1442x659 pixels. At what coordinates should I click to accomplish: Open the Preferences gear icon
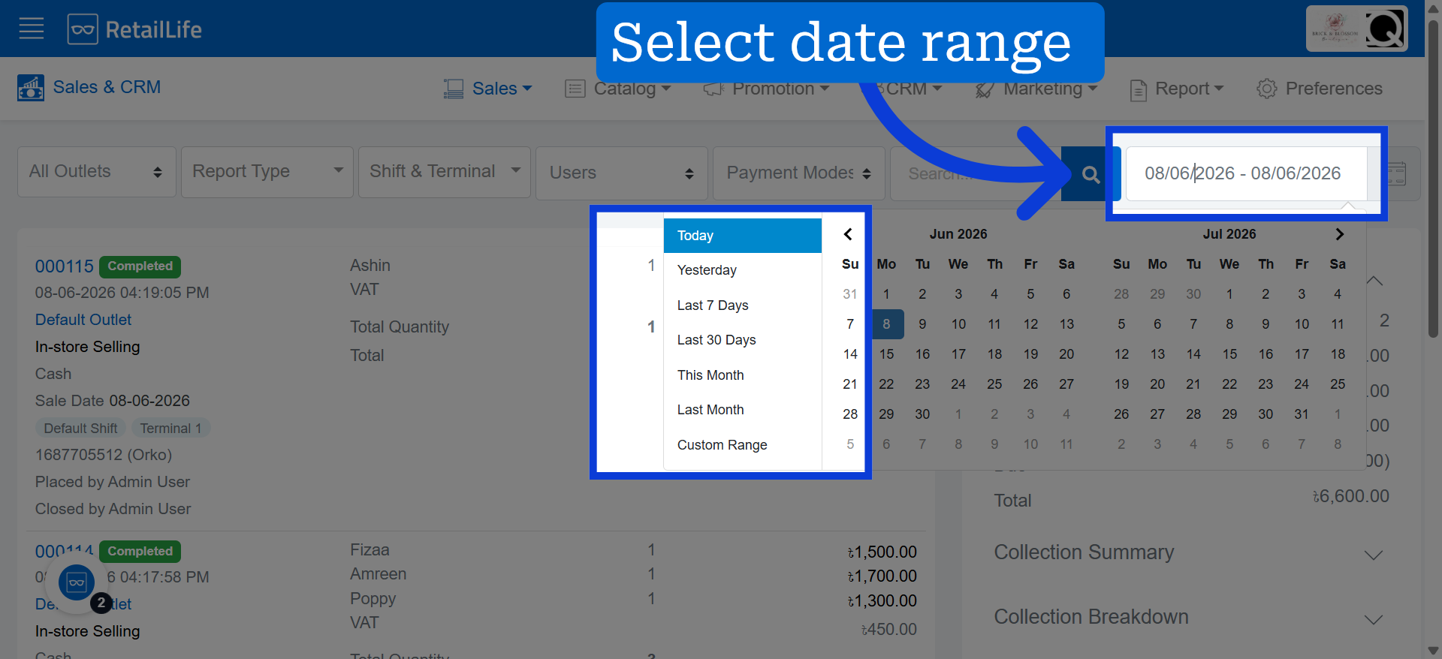tap(1266, 89)
